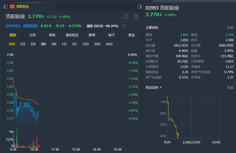Open the A-share 603993 quote link
This screenshot has width=236, height=153.
point(13,26)
